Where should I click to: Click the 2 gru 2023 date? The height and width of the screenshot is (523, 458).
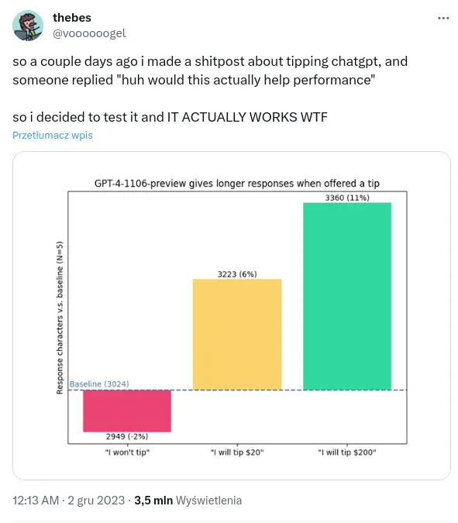click(96, 501)
